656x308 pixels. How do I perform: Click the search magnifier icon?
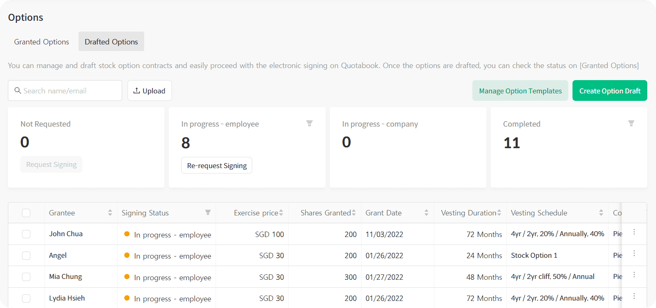tap(18, 90)
